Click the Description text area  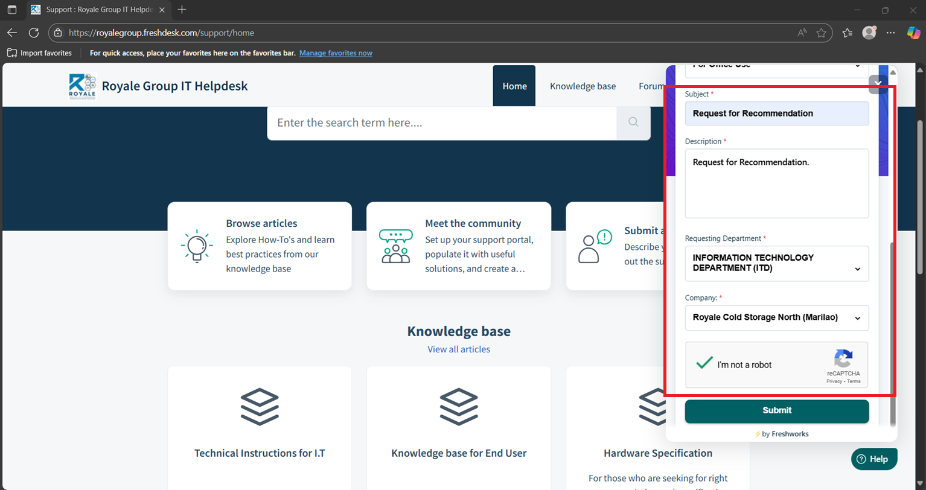coord(777,183)
